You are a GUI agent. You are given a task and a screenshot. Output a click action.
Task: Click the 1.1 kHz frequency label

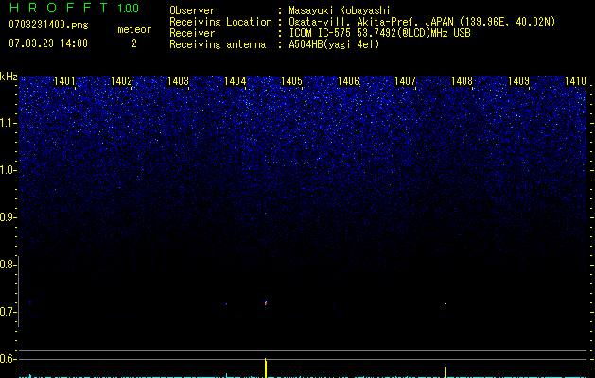click(x=8, y=123)
